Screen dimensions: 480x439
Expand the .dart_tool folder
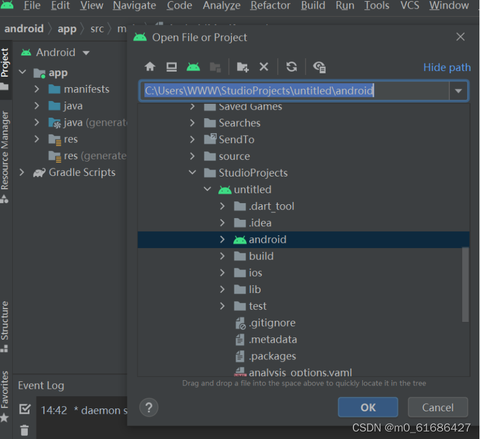coord(222,206)
